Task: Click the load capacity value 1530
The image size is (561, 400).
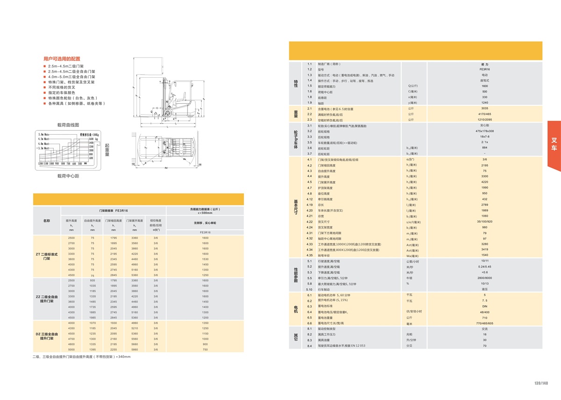Action: [x=205, y=259]
